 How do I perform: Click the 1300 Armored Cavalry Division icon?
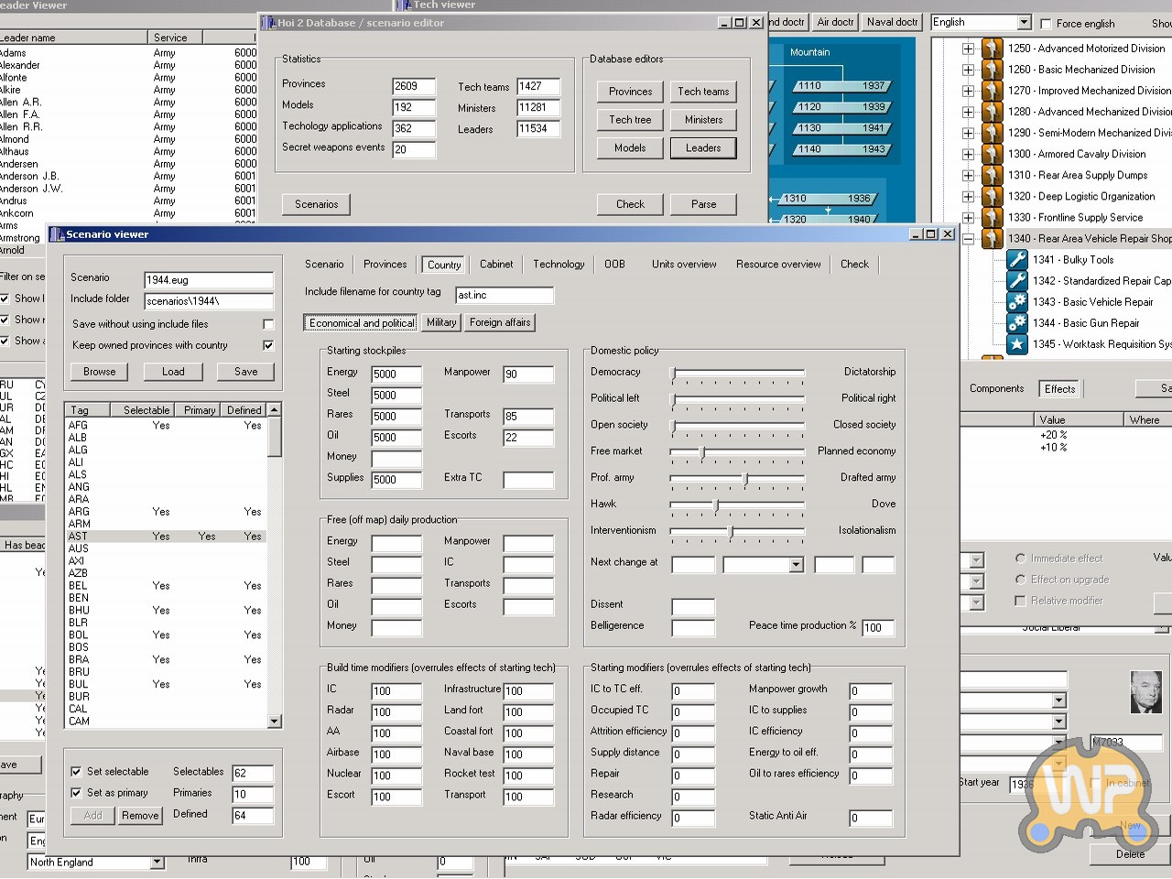point(993,154)
